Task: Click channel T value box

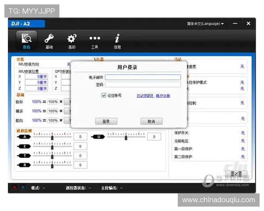Action: (x=81, y=156)
